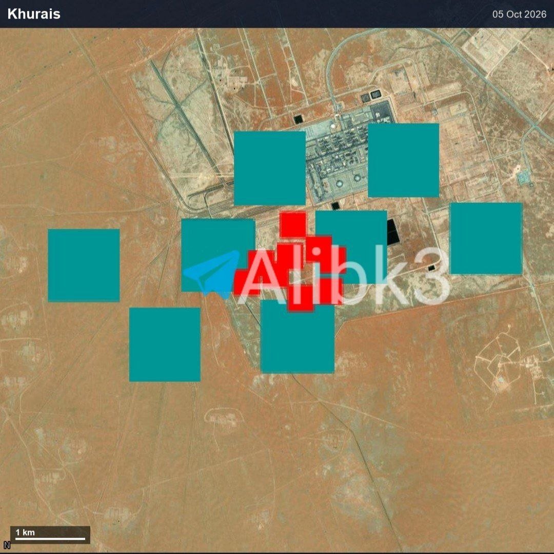Click the 1 km scale bar

[50, 535]
